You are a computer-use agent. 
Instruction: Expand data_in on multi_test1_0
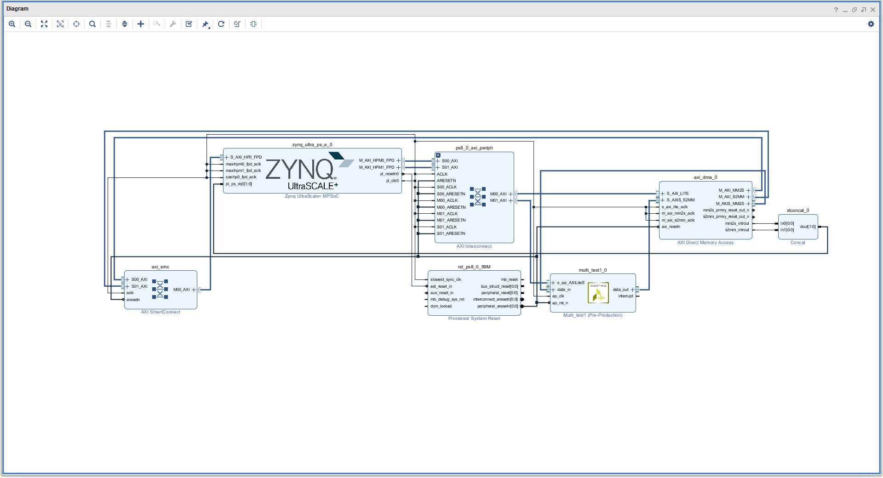coord(553,290)
